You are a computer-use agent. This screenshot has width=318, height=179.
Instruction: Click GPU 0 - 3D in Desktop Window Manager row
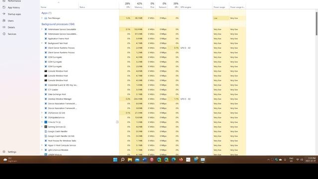185,99
